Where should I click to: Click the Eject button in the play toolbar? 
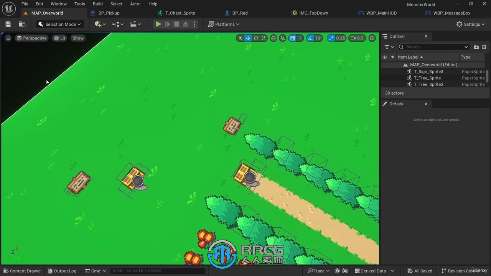click(x=185, y=24)
